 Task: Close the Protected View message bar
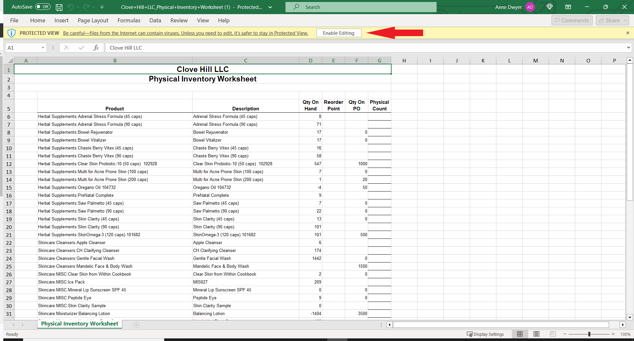click(627, 33)
